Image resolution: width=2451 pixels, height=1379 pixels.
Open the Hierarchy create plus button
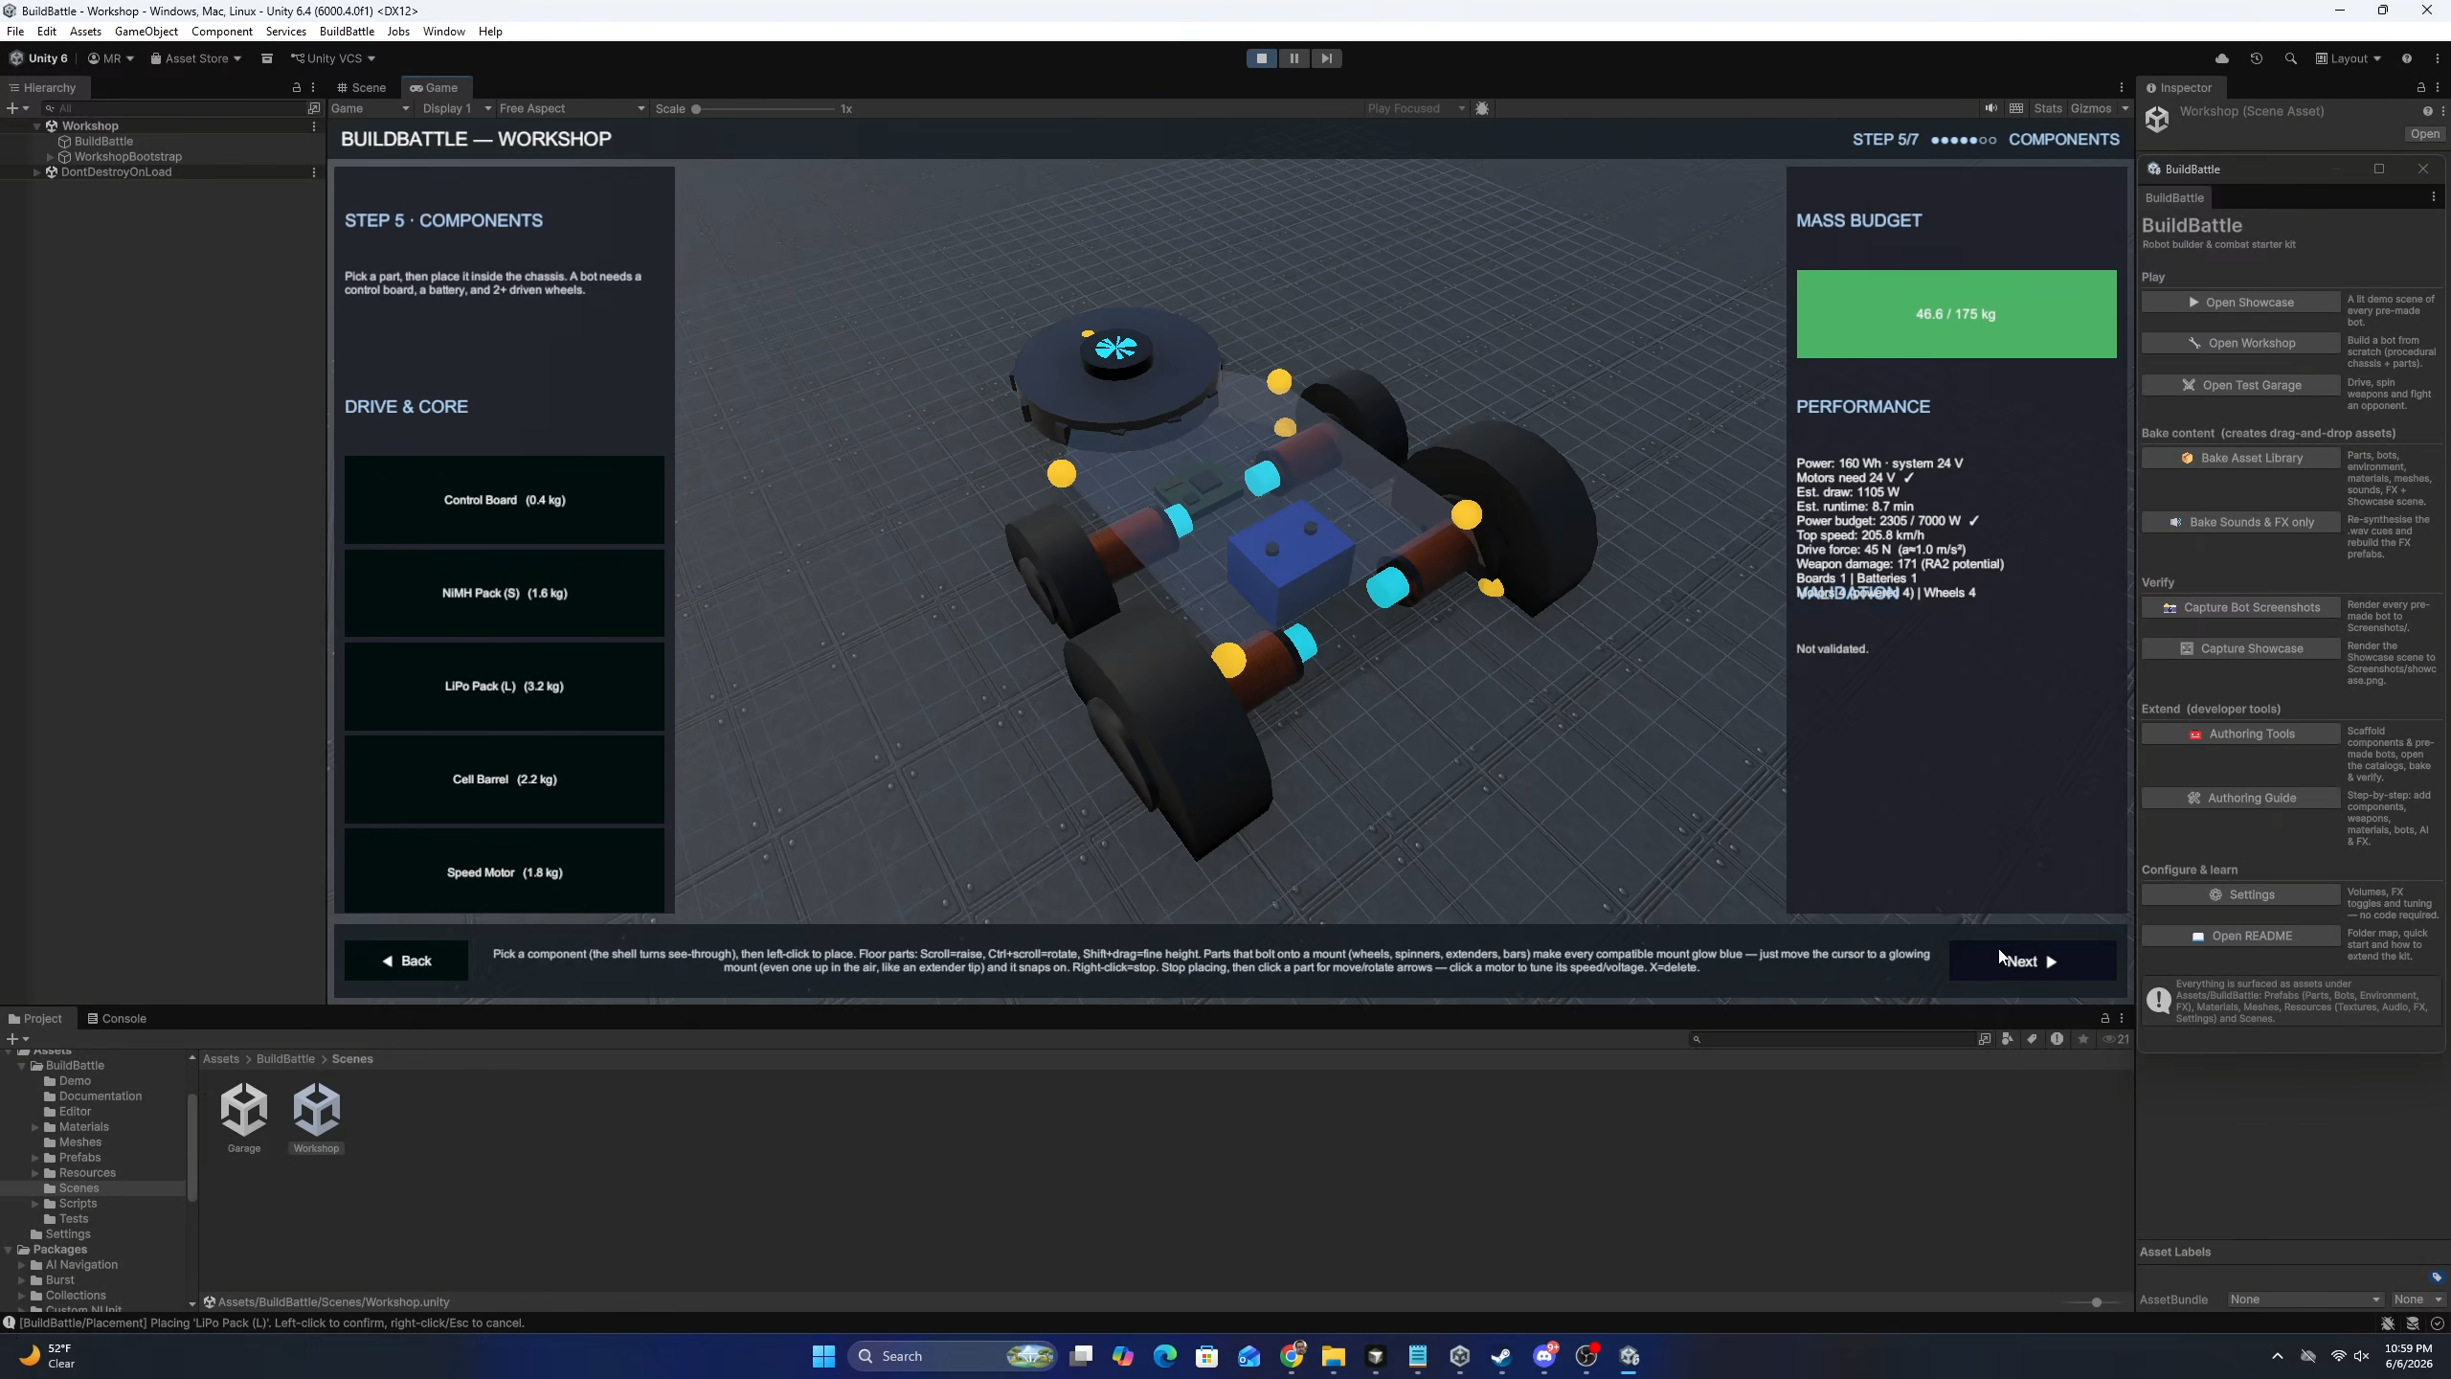click(17, 108)
